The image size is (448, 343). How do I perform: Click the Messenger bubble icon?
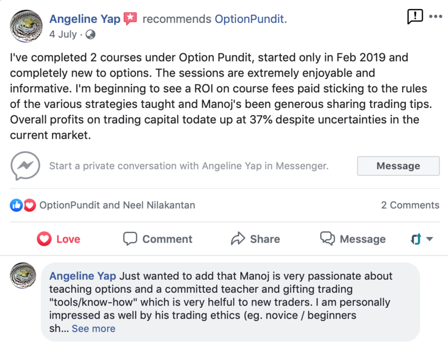click(25, 165)
